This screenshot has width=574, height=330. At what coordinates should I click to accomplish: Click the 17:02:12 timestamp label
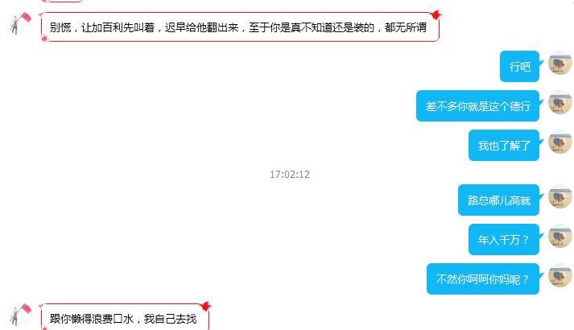click(x=290, y=174)
